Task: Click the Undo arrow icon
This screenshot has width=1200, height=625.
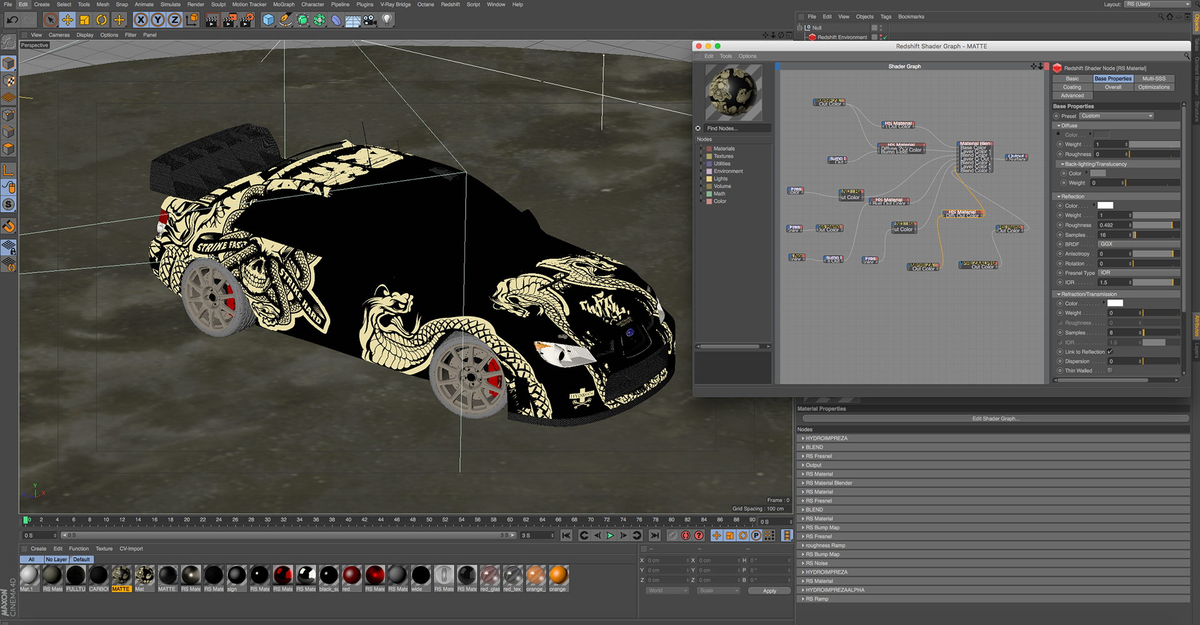Action: 12,20
